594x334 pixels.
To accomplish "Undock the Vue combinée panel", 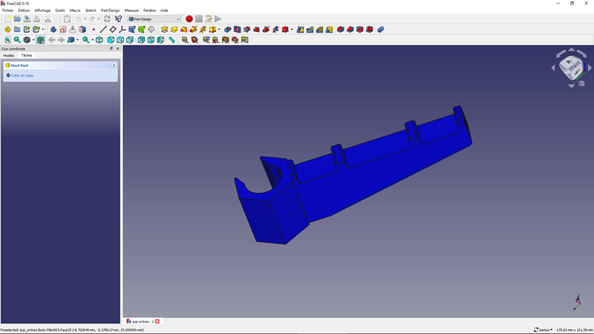I will [x=111, y=48].
